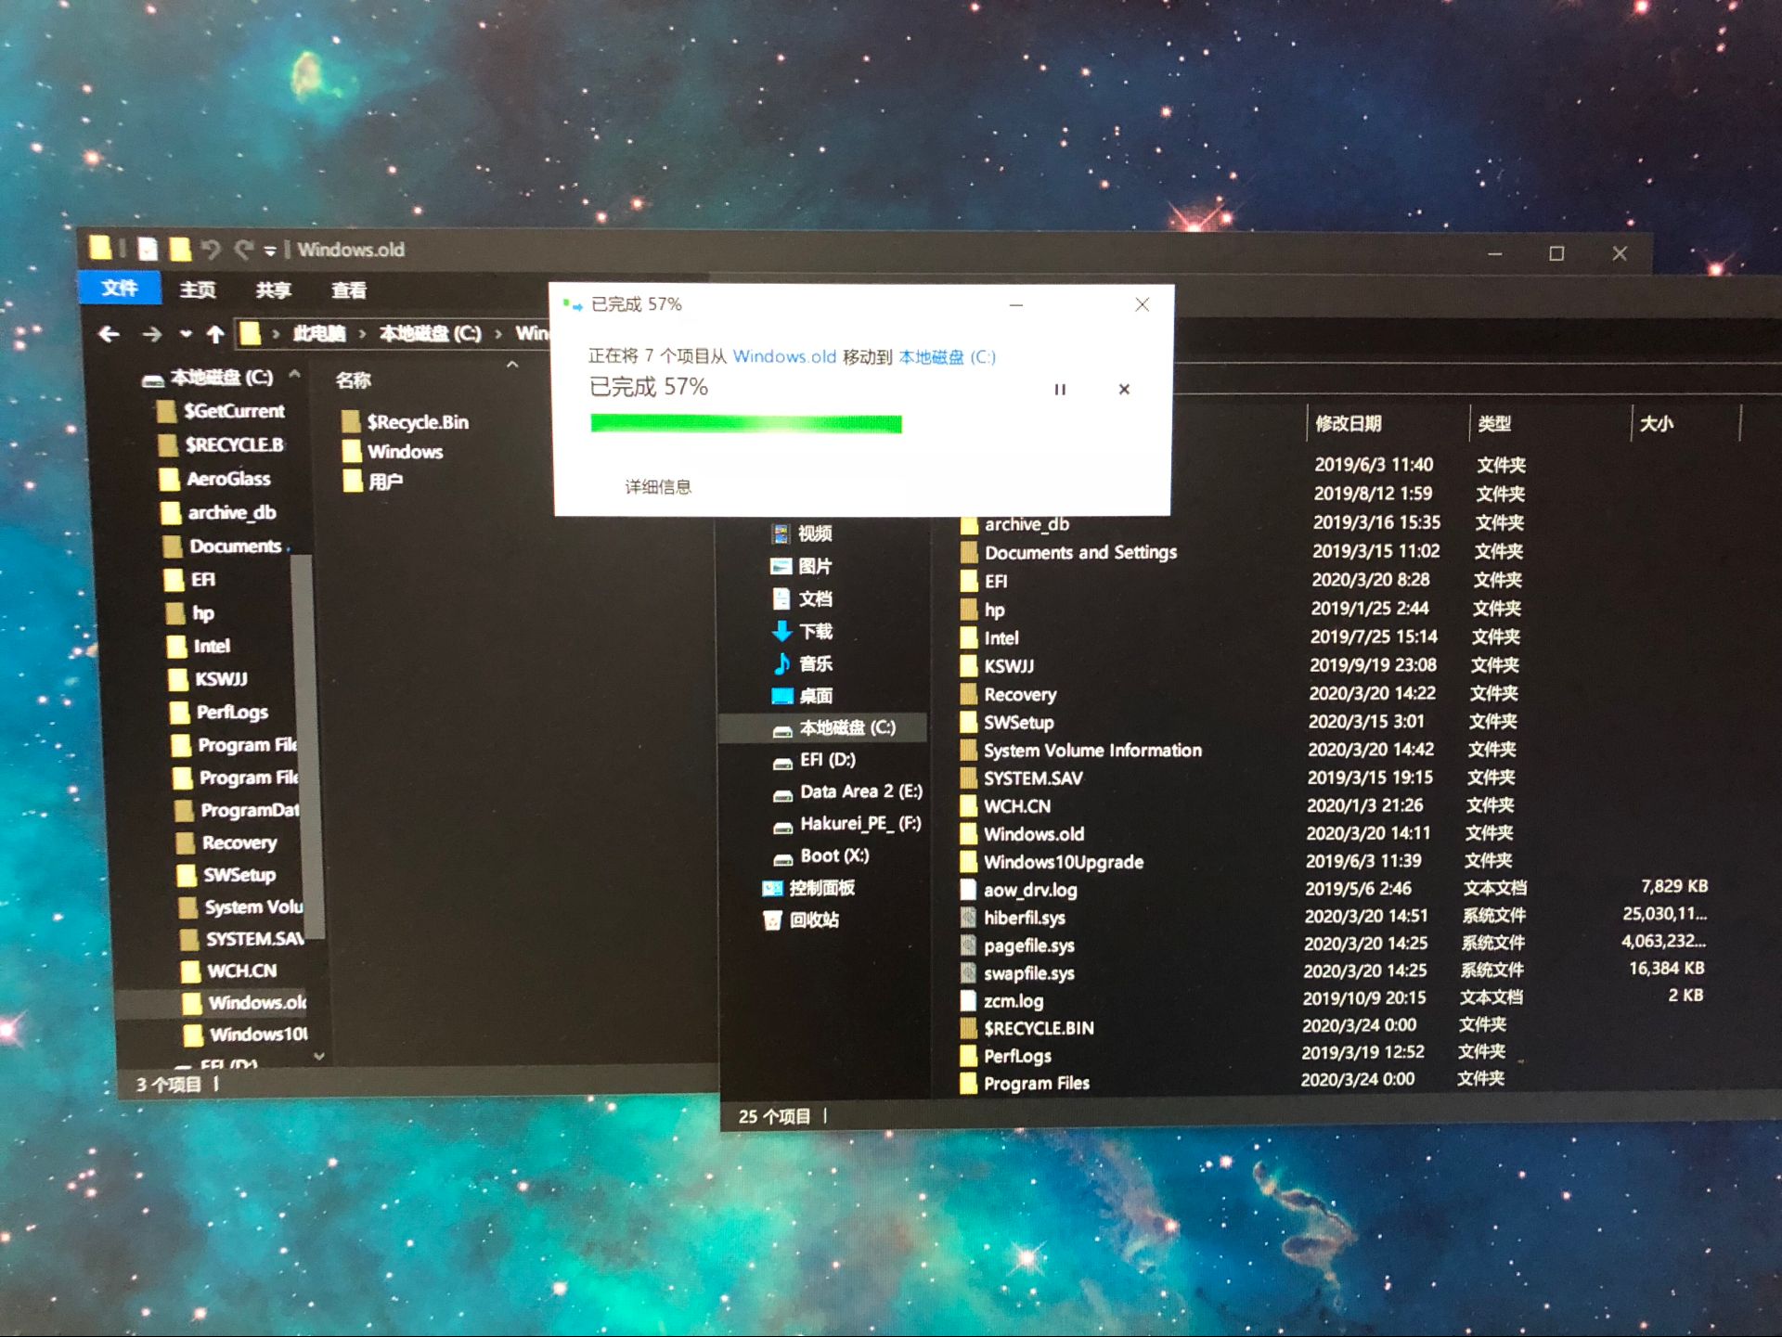The height and width of the screenshot is (1337, 1782).
Task: Open the 文件 menu tab
Action: (120, 289)
